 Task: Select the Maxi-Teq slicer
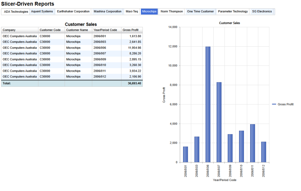tap(132, 11)
